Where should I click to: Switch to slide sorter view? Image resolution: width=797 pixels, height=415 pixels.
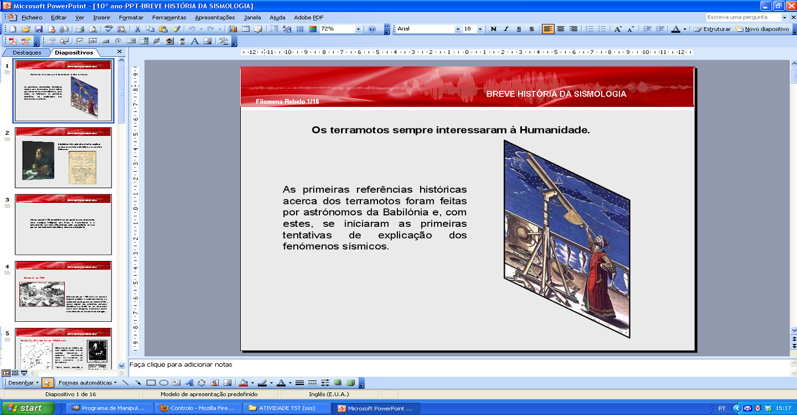click(15, 373)
